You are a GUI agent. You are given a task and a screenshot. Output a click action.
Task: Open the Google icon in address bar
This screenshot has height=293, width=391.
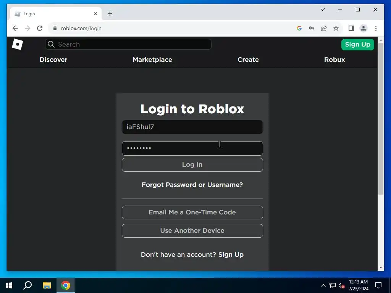[x=299, y=28]
